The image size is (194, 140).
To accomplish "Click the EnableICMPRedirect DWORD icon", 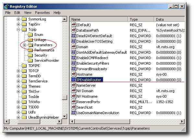I will [74, 58].
